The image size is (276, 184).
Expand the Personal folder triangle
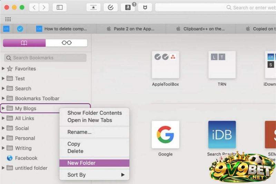[3, 138]
